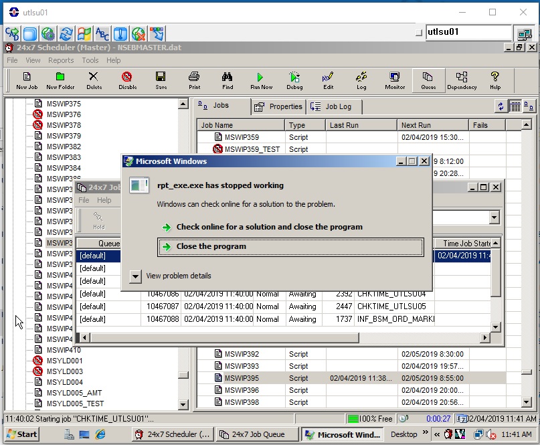Screen dimensions: 540x445
Task: Click the connected computers icon
Action: coord(525,33)
